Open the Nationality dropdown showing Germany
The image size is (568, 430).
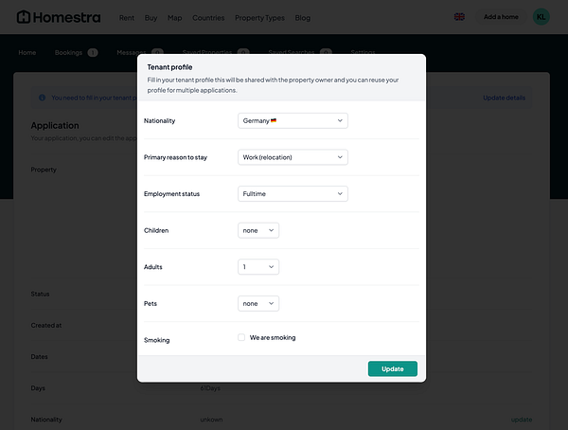point(293,120)
